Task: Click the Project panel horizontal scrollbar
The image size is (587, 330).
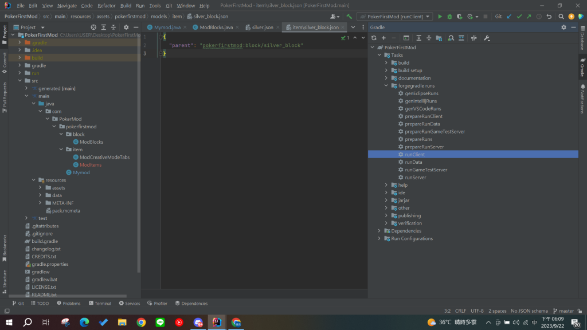Action: coord(68,296)
